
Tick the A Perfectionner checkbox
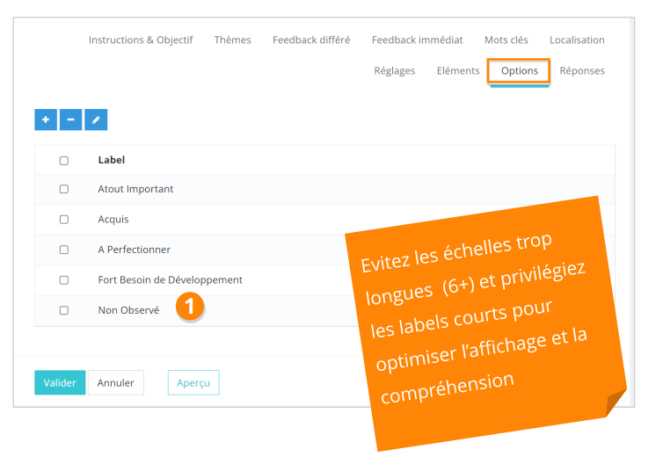pos(64,250)
